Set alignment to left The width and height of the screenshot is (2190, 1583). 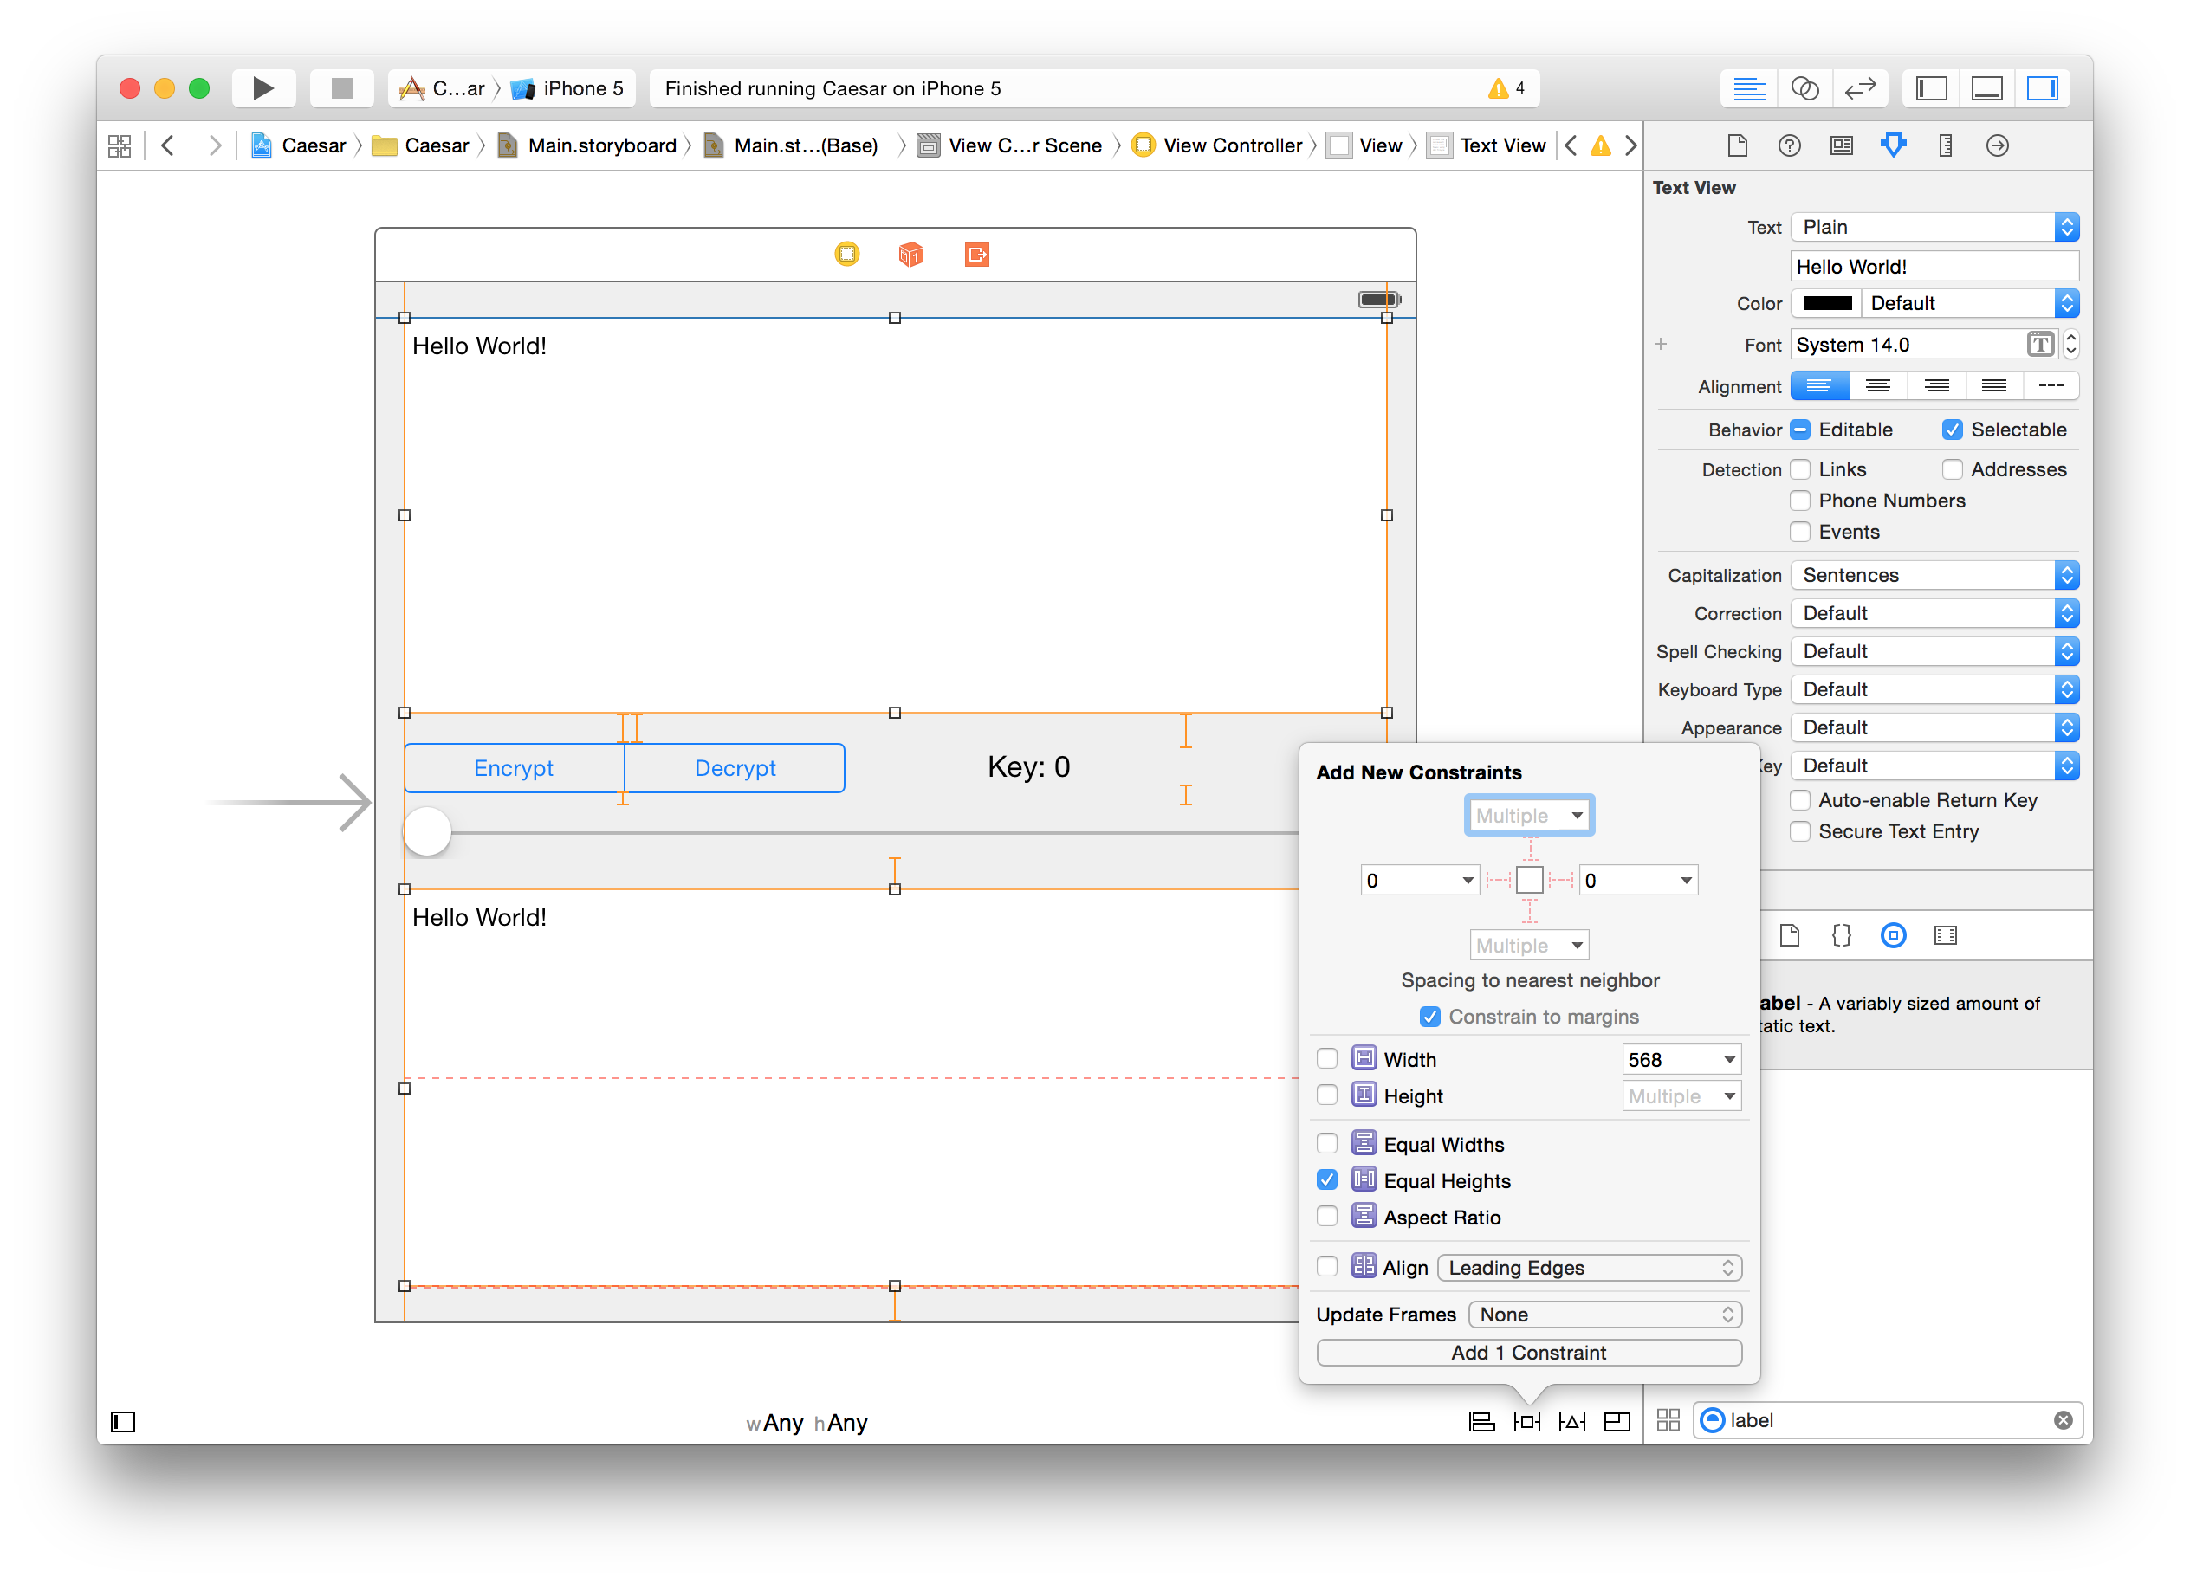click(1819, 386)
